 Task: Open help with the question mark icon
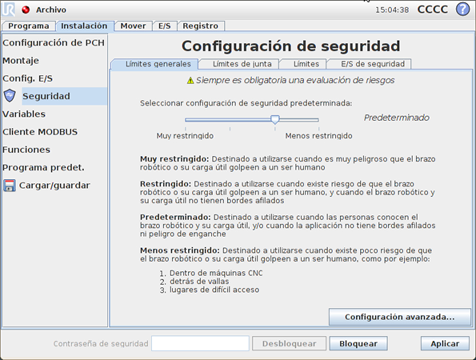[x=463, y=9]
